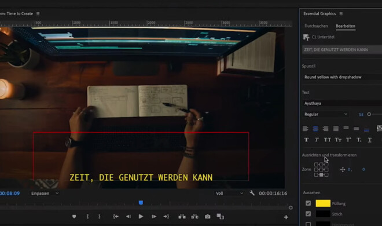Select the C1: Untertitel track icon
382x226 pixels.
(306, 37)
